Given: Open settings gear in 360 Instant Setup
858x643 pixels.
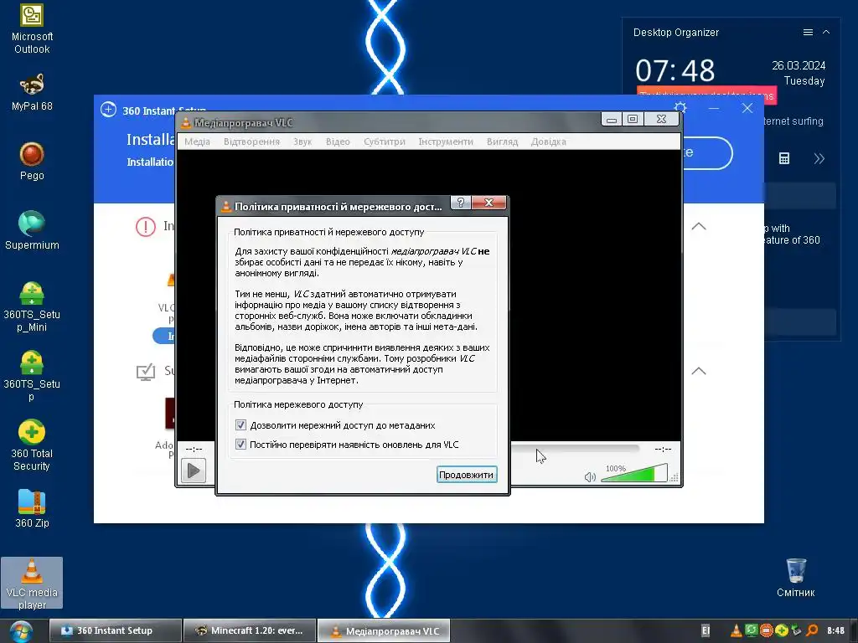Looking at the screenshot, I should (x=680, y=108).
